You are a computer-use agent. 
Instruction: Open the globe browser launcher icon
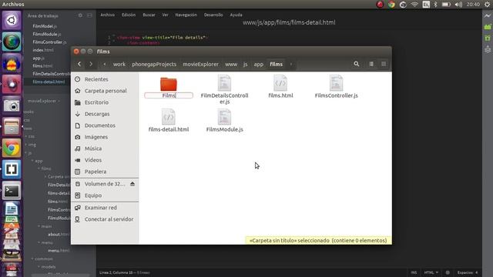tap(12, 42)
